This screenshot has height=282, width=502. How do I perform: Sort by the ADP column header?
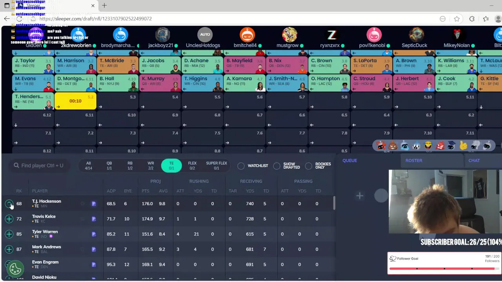[111, 191]
